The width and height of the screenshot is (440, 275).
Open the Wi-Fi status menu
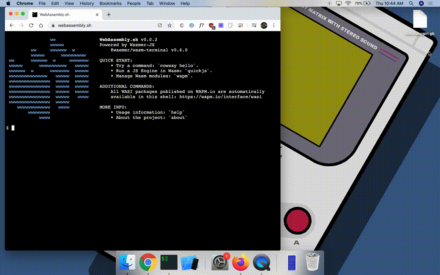(x=348, y=4)
